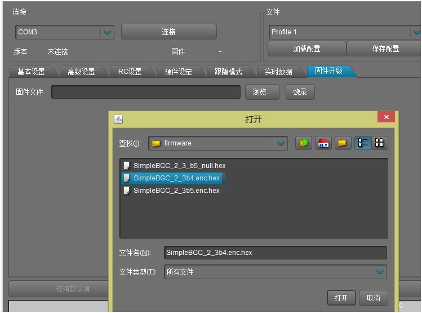Click file icon of SimpleBGC_2_3_b5_null.hex

pyautogui.click(x=127, y=165)
